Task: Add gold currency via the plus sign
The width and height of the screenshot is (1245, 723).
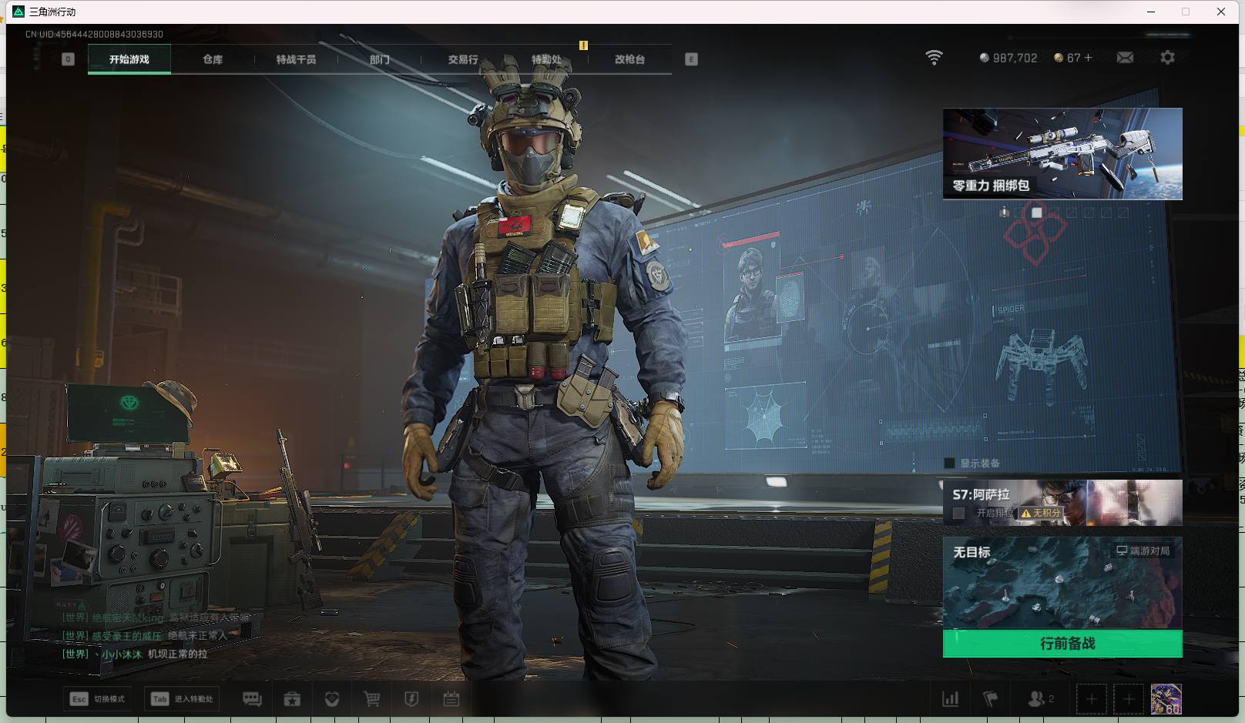Action: [x=1088, y=58]
